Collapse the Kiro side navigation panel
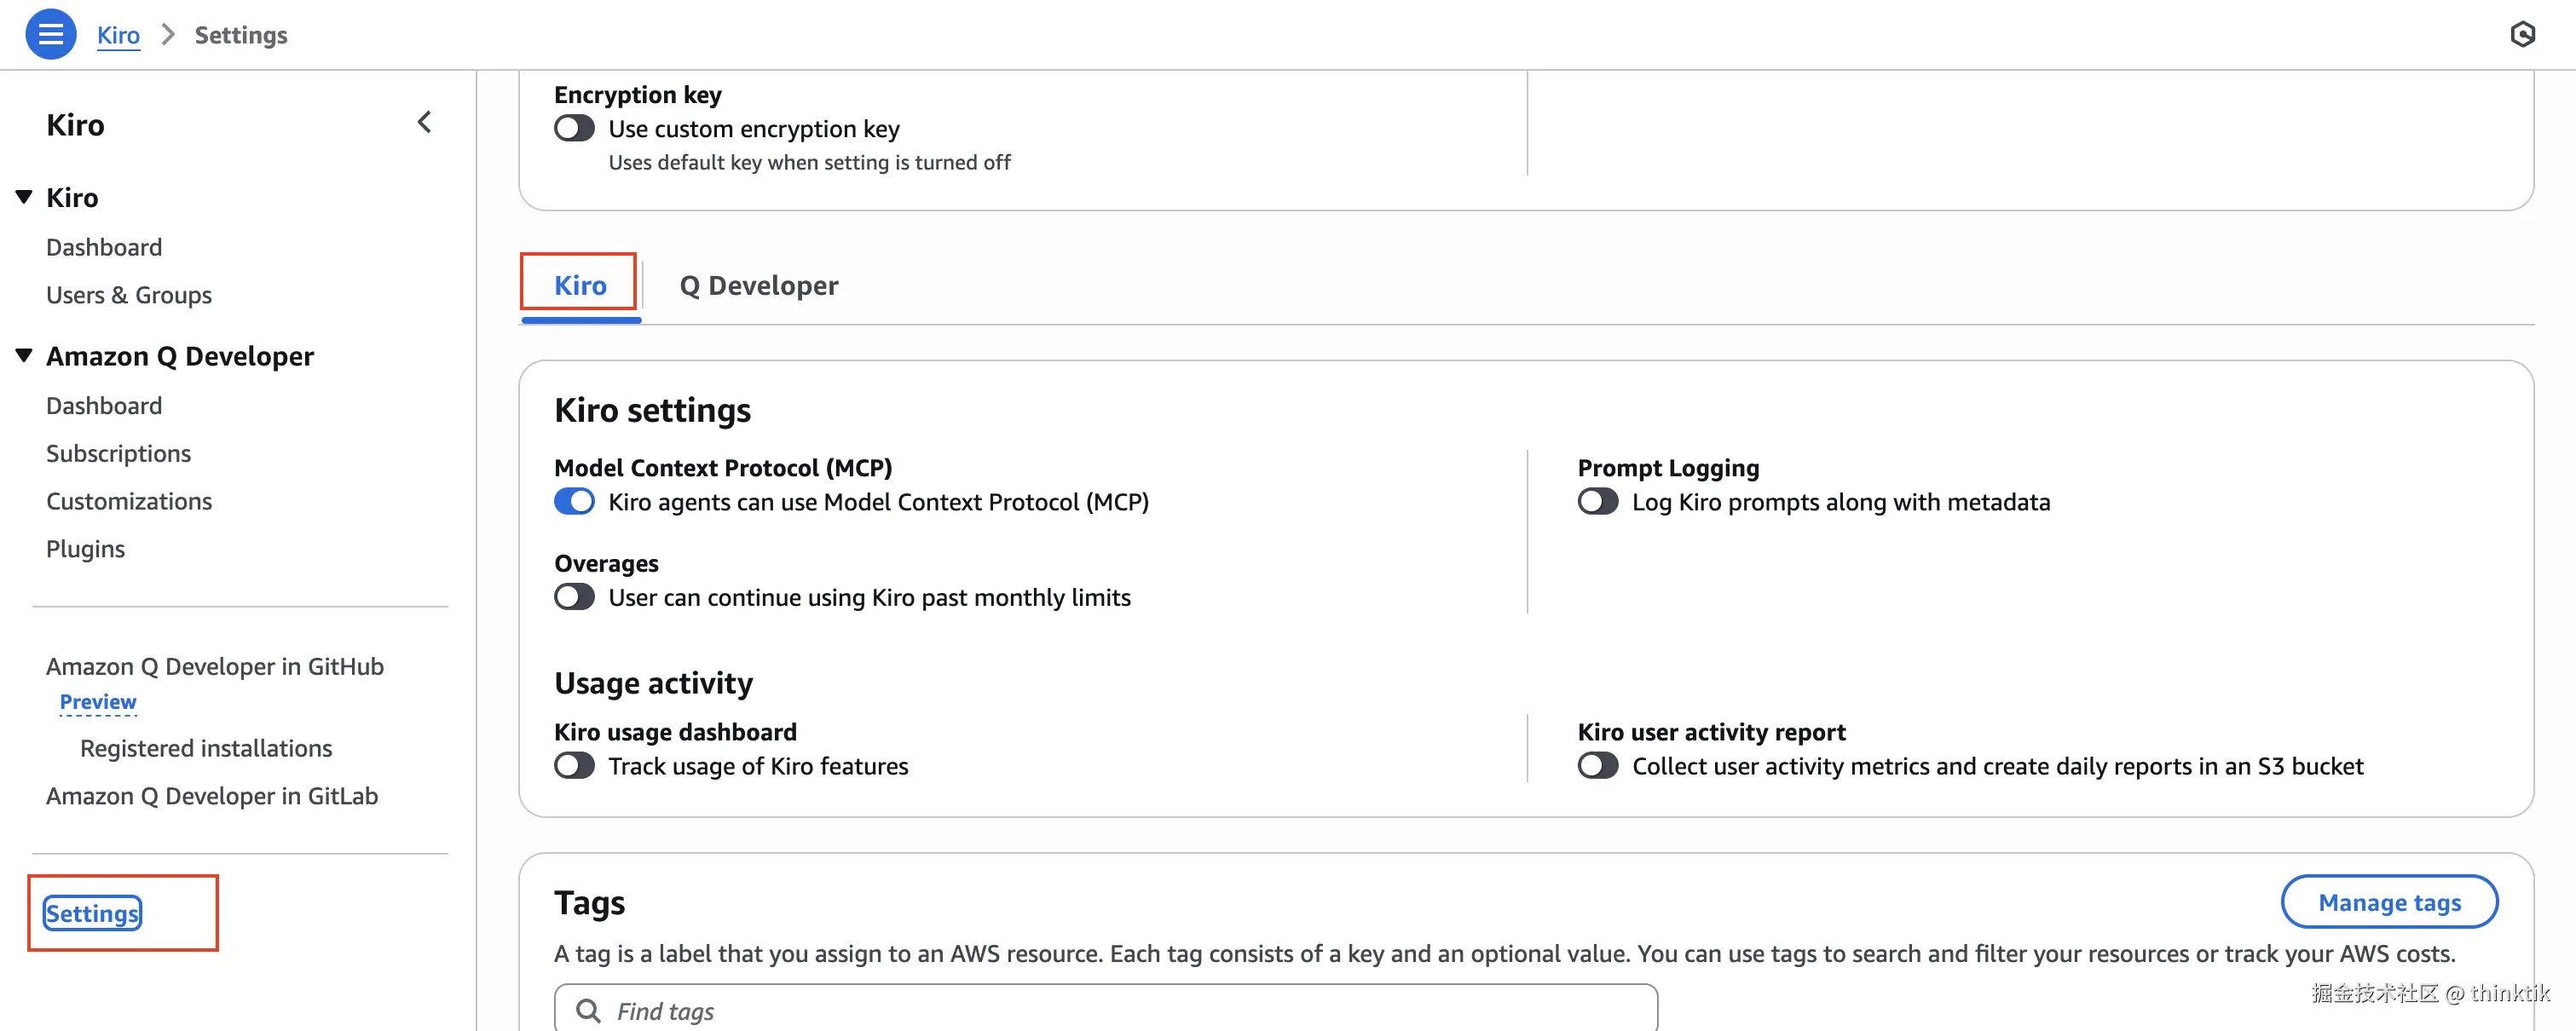Viewport: 2576px width, 1031px height. point(425,123)
